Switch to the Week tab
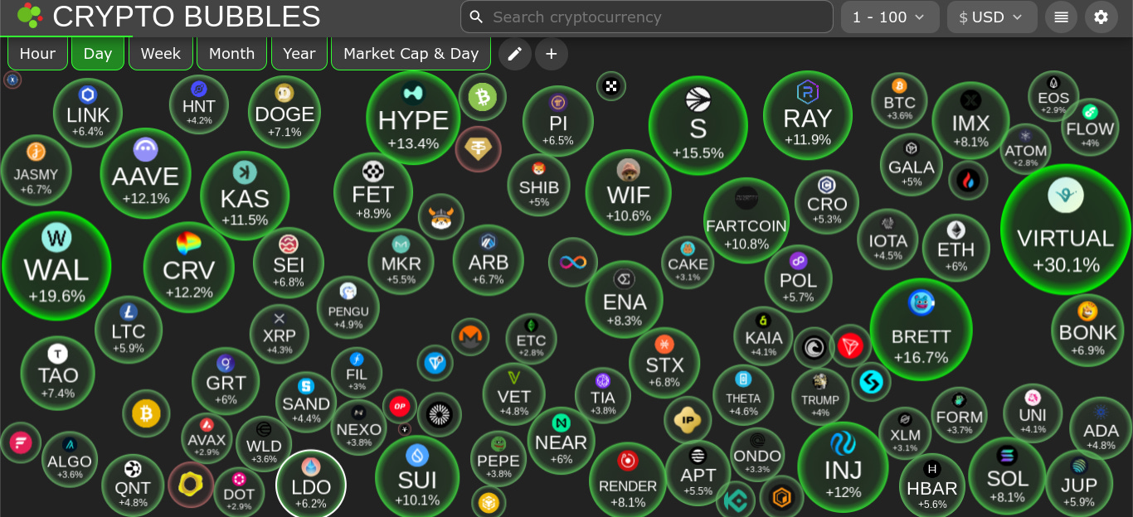This screenshot has height=517, width=1133. pyautogui.click(x=161, y=54)
